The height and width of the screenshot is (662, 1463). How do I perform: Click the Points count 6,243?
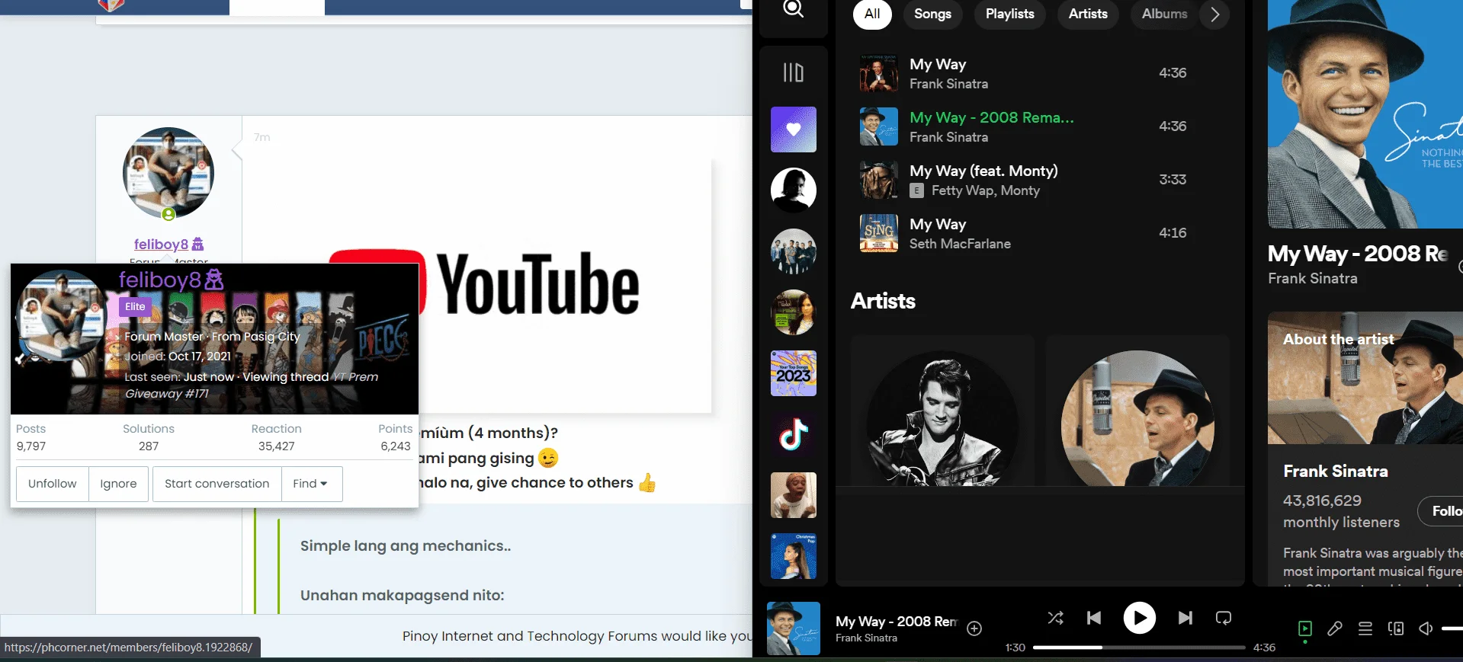[396, 446]
